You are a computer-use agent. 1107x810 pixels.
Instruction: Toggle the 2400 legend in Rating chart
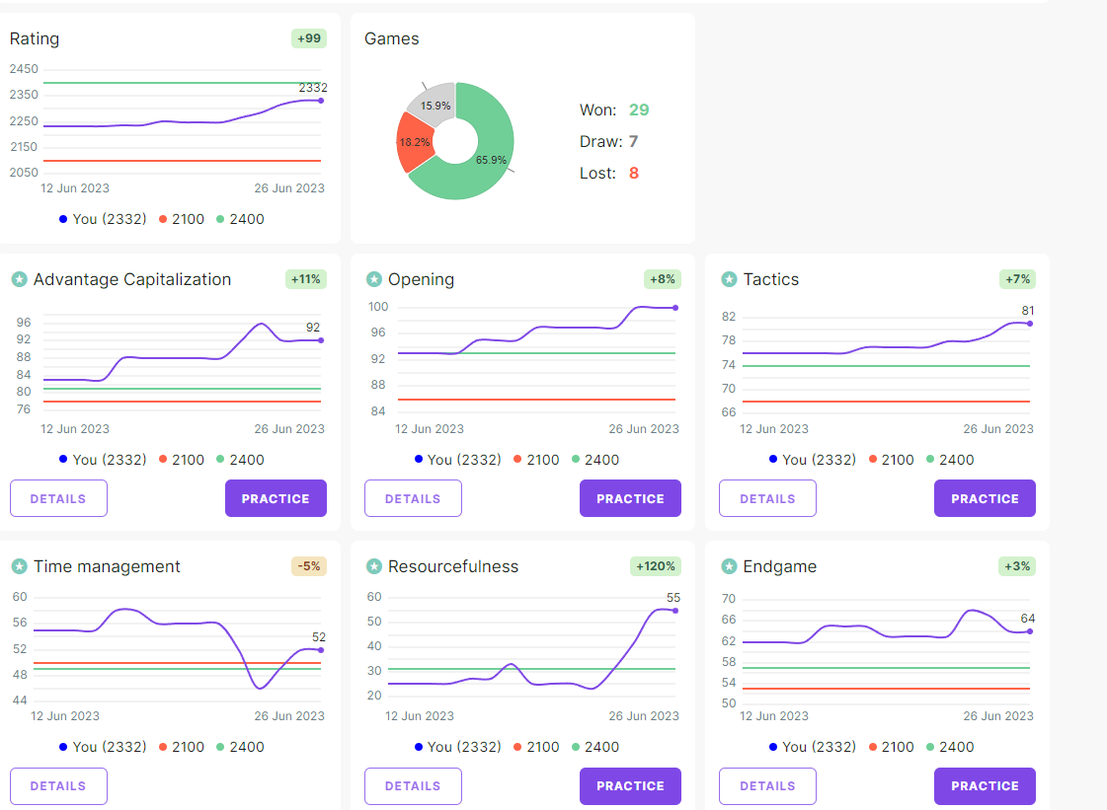pyautogui.click(x=240, y=219)
